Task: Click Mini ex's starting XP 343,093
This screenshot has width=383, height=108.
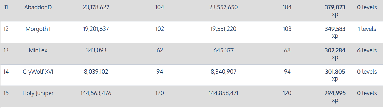Action: (96, 50)
